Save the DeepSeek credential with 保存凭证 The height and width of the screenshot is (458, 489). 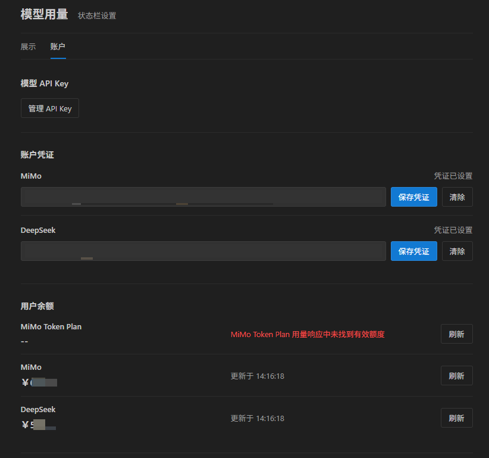(x=414, y=251)
